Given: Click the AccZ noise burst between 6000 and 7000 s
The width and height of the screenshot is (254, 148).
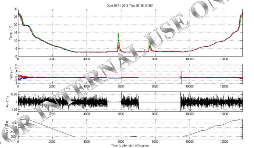Looking at the screenshot, I should (x=130, y=102).
